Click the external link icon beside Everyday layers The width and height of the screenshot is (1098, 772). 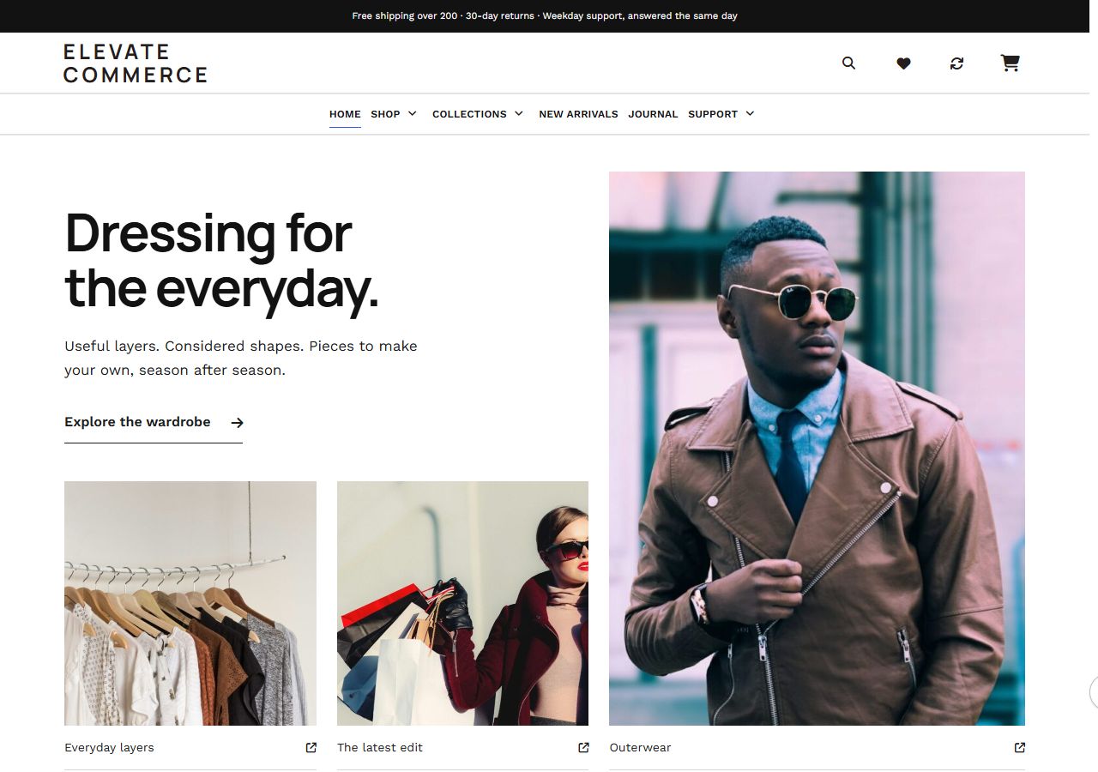tap(311, 747)
